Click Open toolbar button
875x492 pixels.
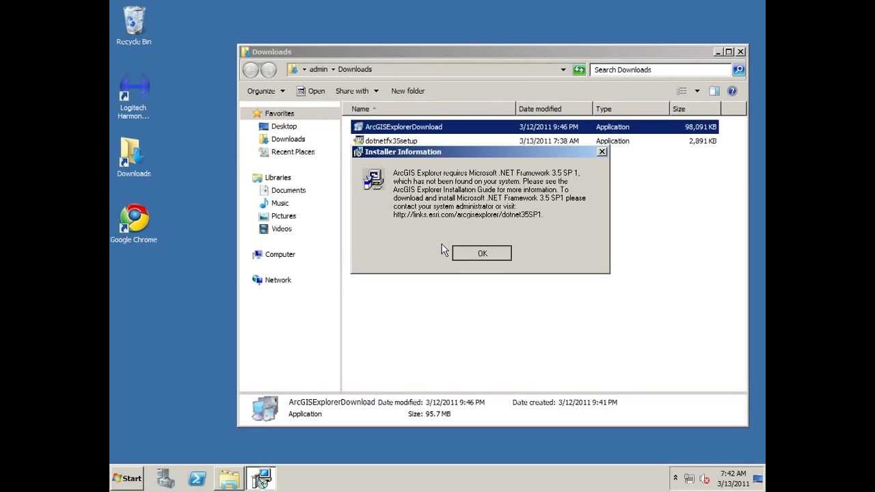coord(310,91)
